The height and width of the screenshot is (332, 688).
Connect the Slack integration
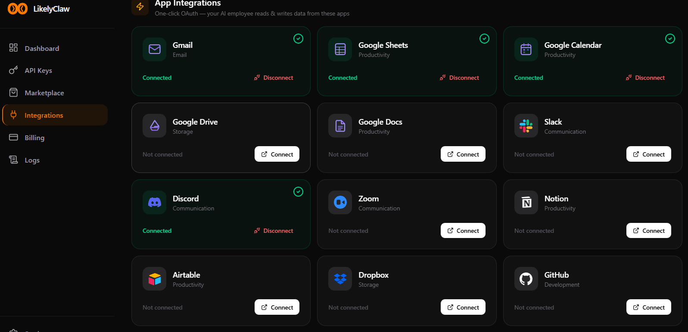(648, 154)
